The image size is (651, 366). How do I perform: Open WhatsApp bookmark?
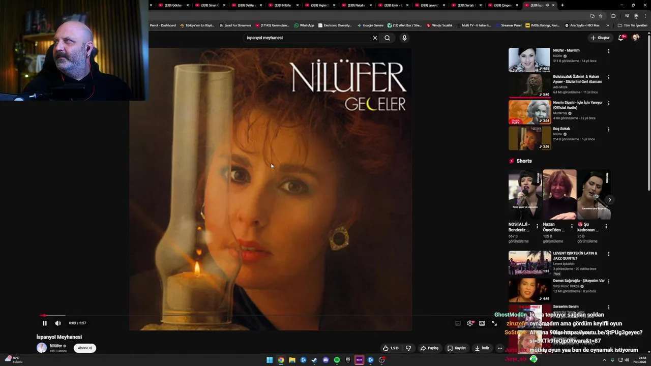pyautogui.click(x=304, y=25)
